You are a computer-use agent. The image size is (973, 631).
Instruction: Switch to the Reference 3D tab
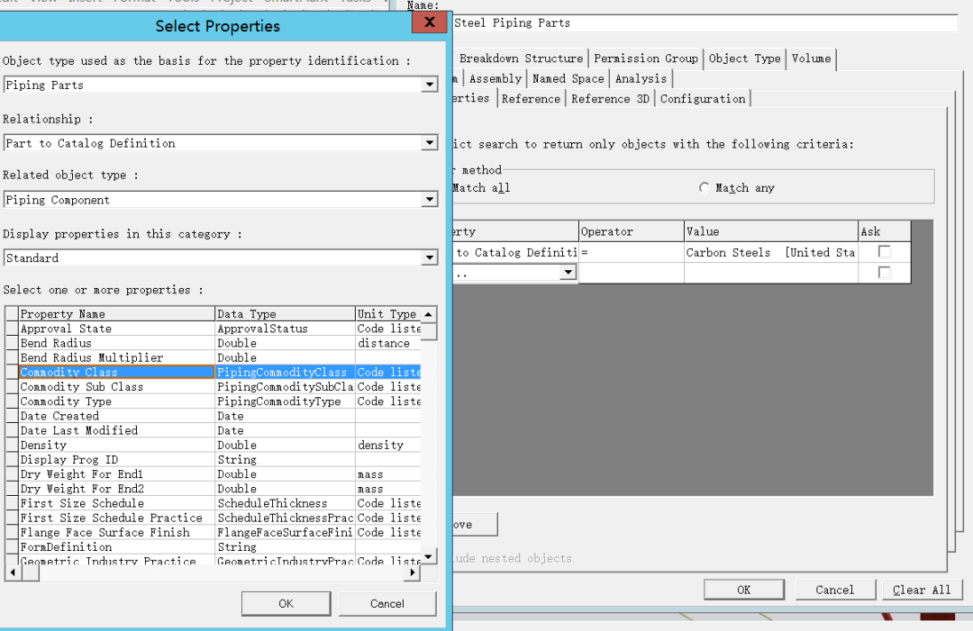[x=610, y=99]
